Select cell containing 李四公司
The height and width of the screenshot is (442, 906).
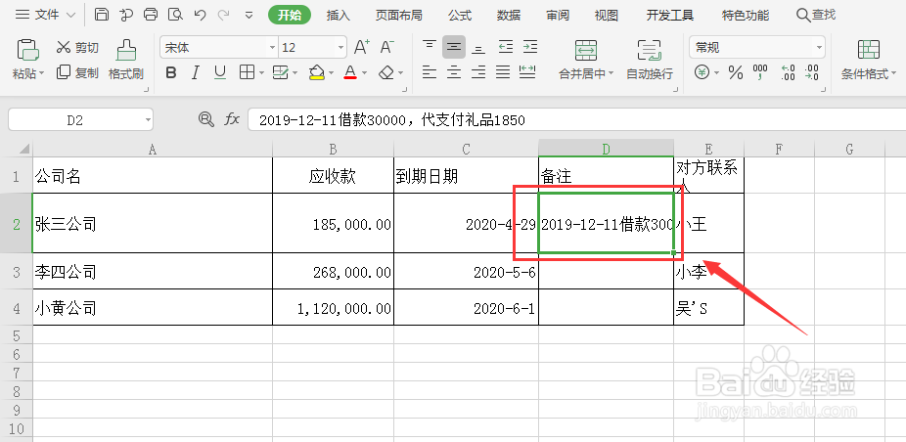click(x=153, y=271)
